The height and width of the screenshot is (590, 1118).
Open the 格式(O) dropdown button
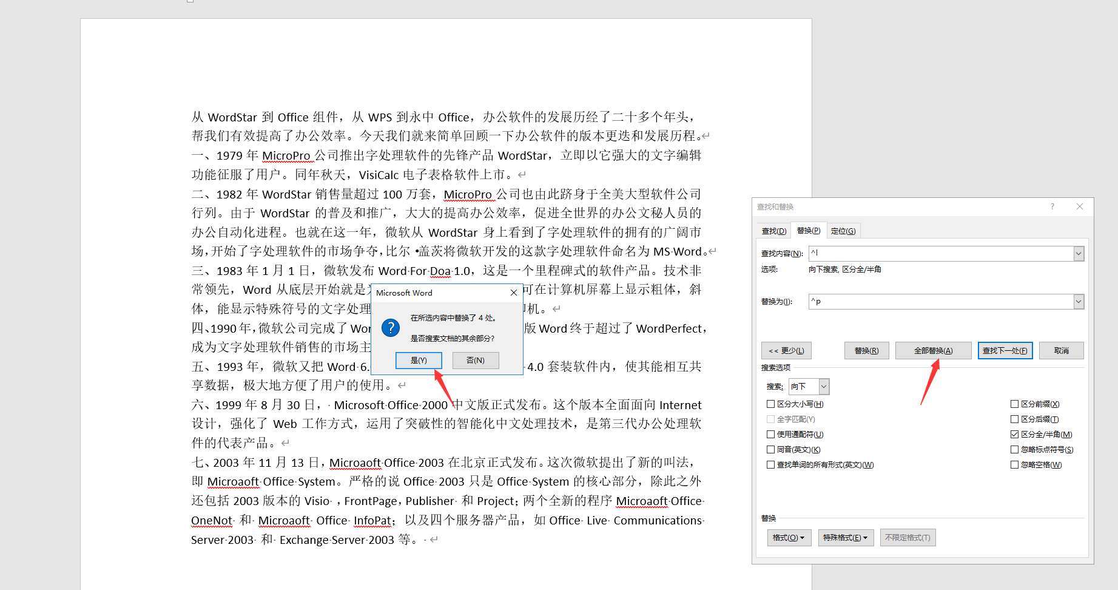[789, 538]
